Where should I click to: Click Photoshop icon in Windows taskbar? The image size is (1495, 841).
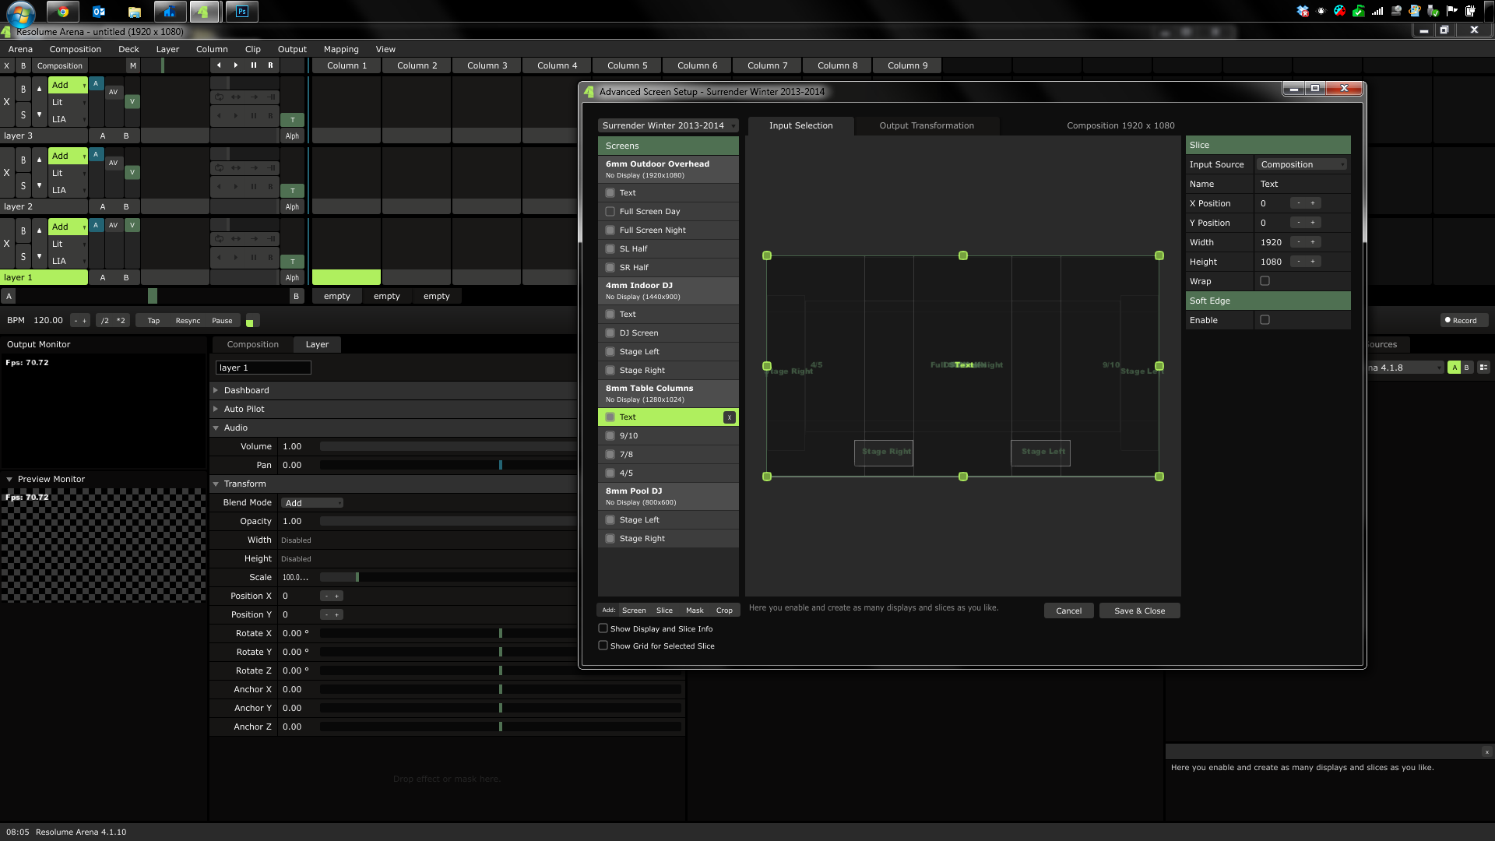pyautogui.click(x=242, y=12)
